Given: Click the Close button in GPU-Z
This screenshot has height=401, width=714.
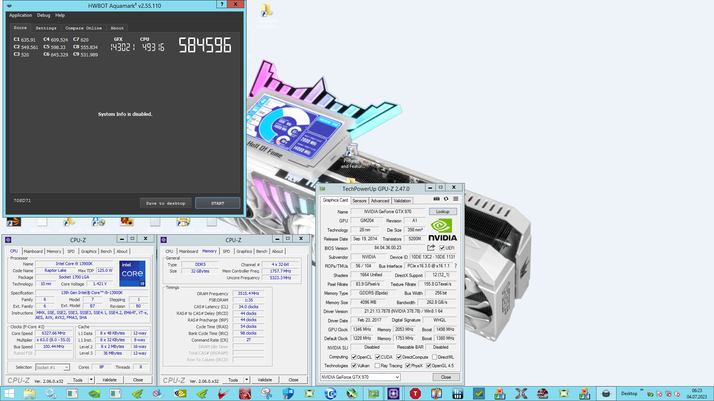Looking at the screenshot, I should click(446, 377).
